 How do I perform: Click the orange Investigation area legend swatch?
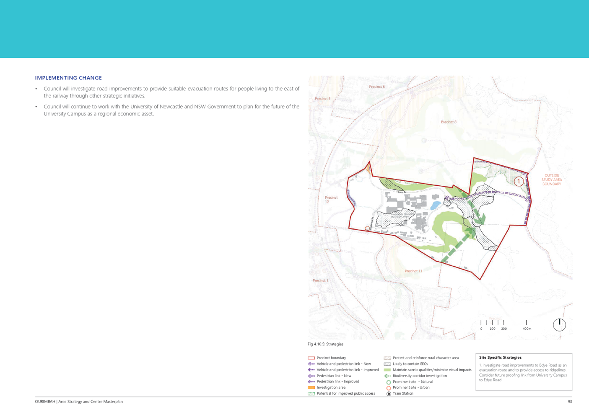[311, 388]
